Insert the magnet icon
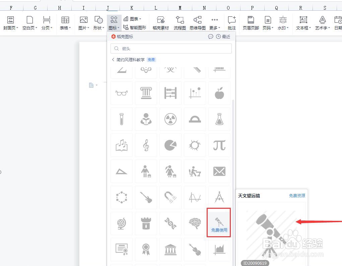Image resolution: width=342 pixels, height=266 pixels. (x=170, y=198)
